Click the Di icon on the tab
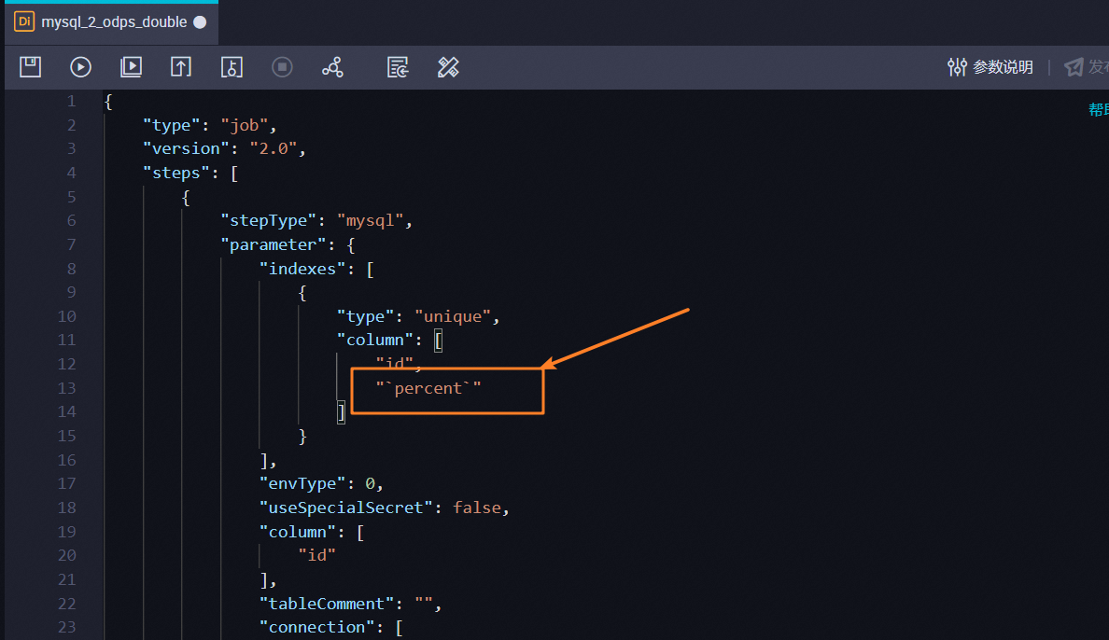 click(24, 21)
